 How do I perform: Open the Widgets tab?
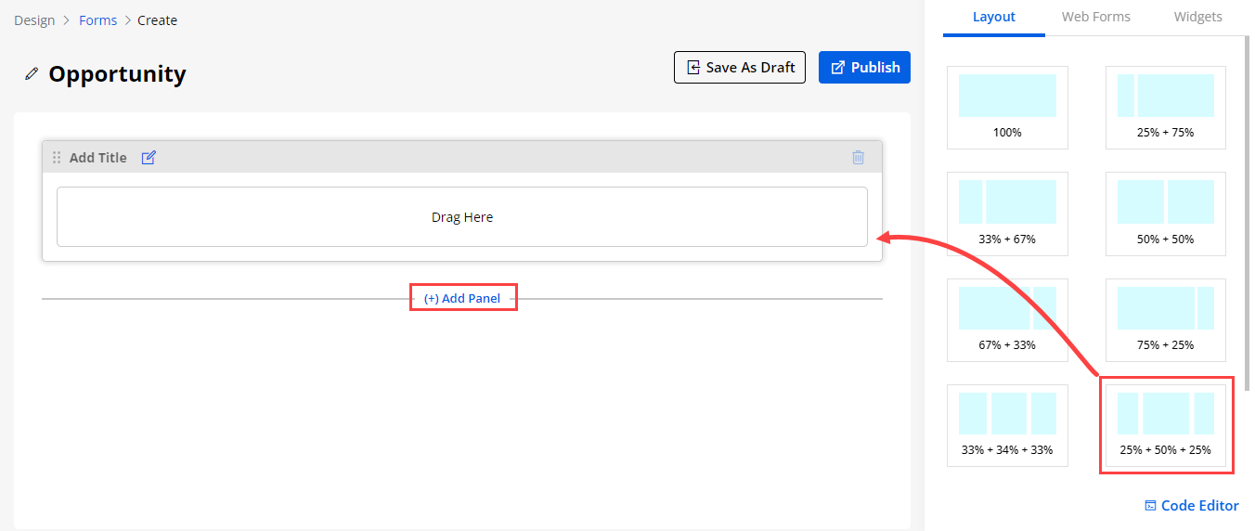(x=1197, y=17)
